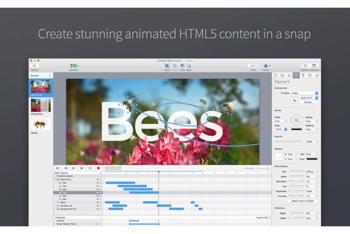Click the Scenes toolbar icon
350x234 pixels.
34,66
